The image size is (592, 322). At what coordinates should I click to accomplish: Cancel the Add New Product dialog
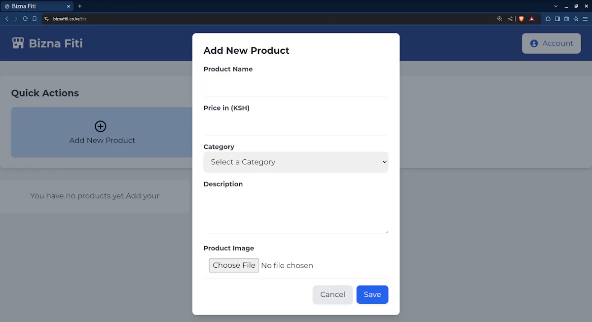click(333, 294)
